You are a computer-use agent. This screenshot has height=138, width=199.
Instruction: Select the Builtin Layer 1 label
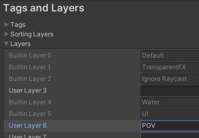point(29,67)
